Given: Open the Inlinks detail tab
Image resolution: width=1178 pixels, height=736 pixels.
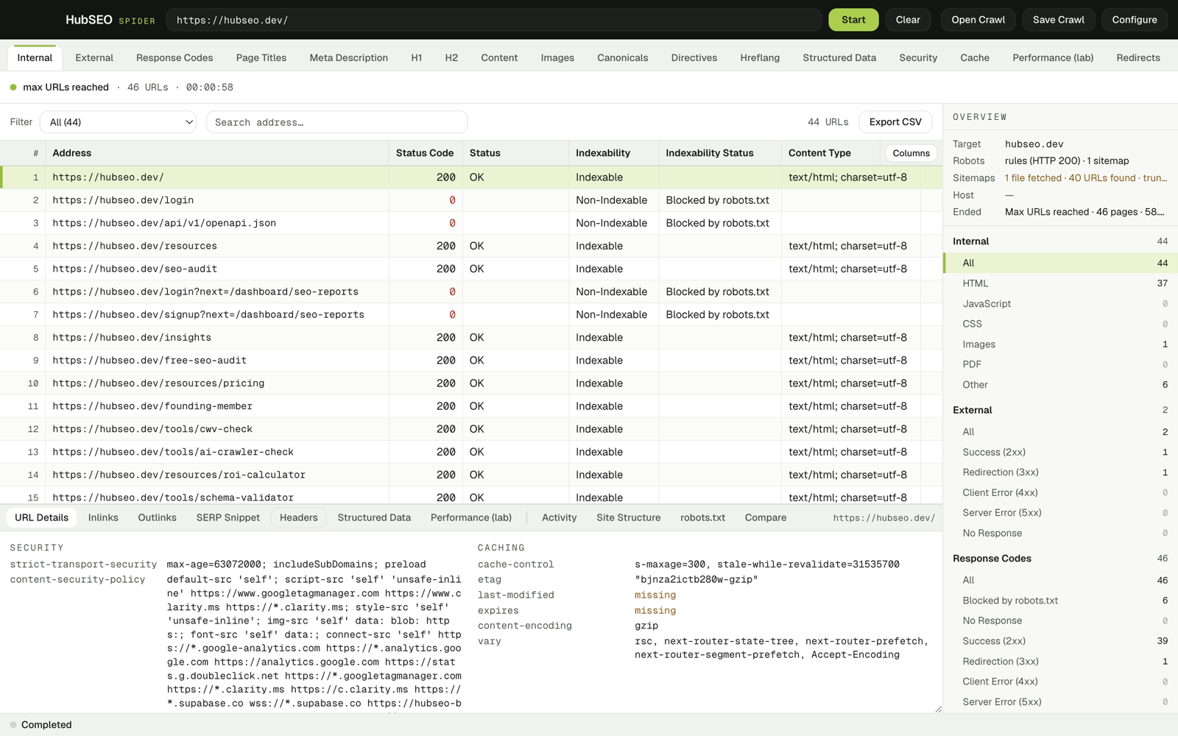Looking at the screenshot, I should pyautogui.click(x=103, y=517).
